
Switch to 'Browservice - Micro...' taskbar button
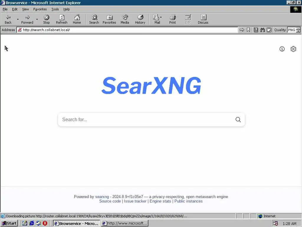click(x=76, y=223)
